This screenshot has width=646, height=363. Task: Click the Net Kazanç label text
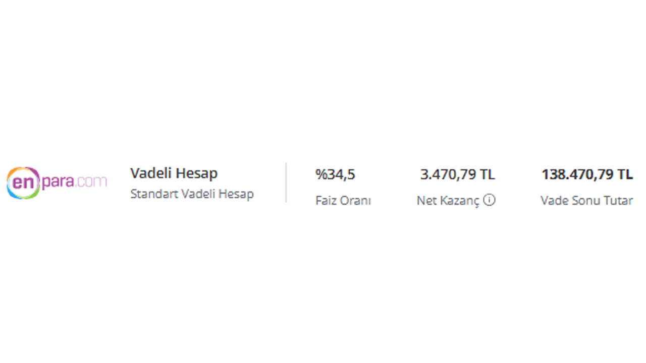pos(448,201)
